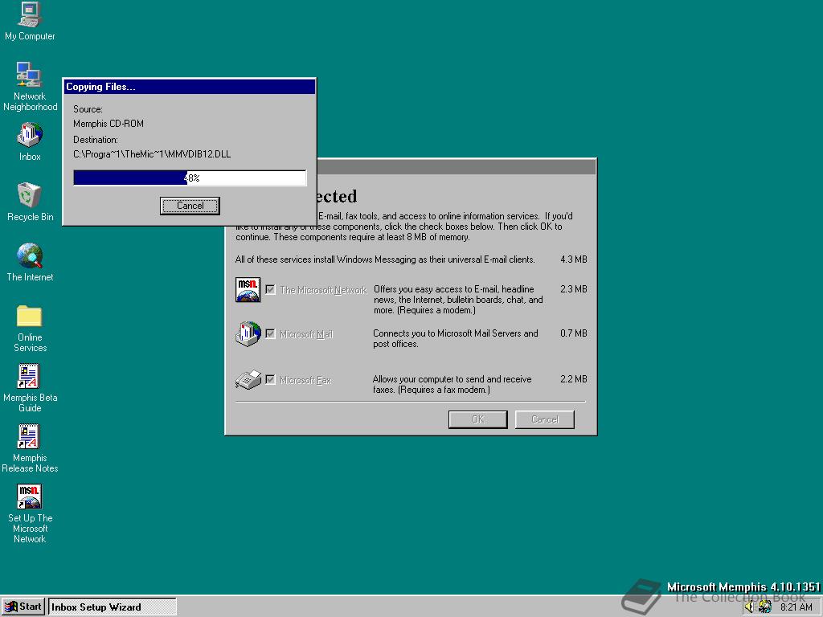Click the MSN icon in wizard dialog

(248, 289)
